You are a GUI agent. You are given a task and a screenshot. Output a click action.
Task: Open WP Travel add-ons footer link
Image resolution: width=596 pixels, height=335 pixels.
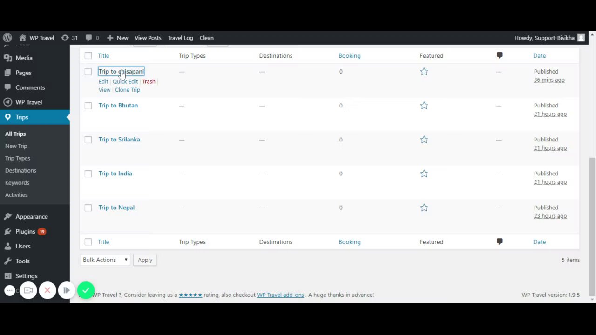(x=280, y=295)
